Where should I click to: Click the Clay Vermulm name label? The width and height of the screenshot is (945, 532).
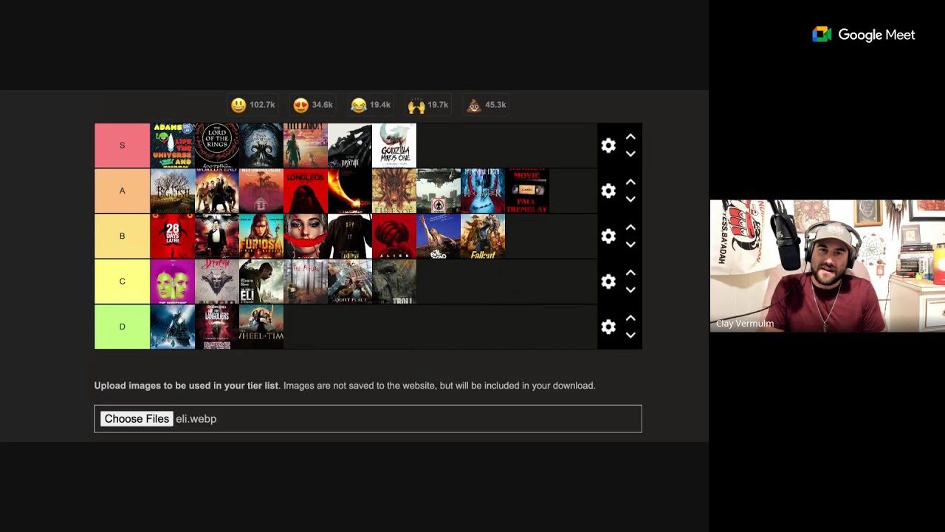pyautogui.click(x=745, y=324)
